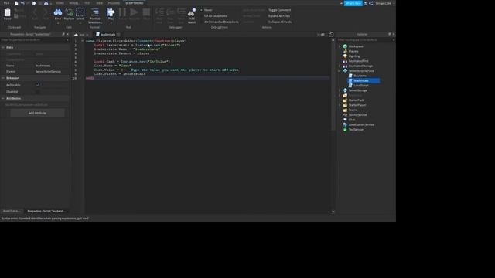This screenshot has height=278, width=495.
Task: Toggle the Archivable checkbox
Action: [x=38, y=85]
